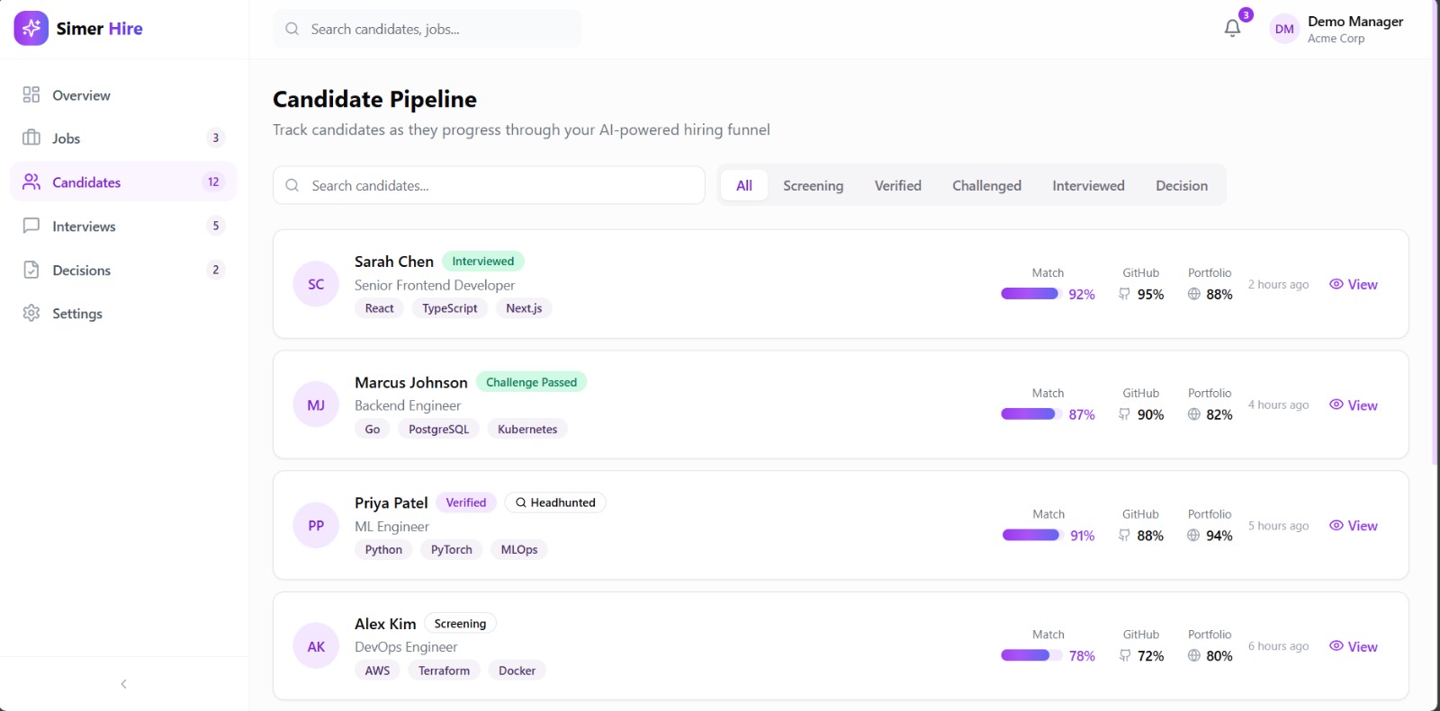Open the View link for Marcus Johnson
Screen dimensions: 1440x711
pyautogui.click(x=1354, y=405)
